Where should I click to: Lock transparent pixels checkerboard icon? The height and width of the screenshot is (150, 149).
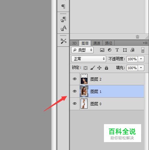point(85,68)
